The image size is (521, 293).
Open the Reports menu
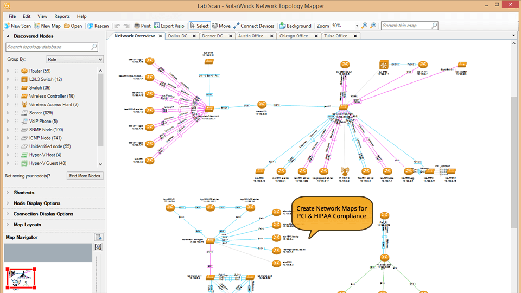[62, 16]
